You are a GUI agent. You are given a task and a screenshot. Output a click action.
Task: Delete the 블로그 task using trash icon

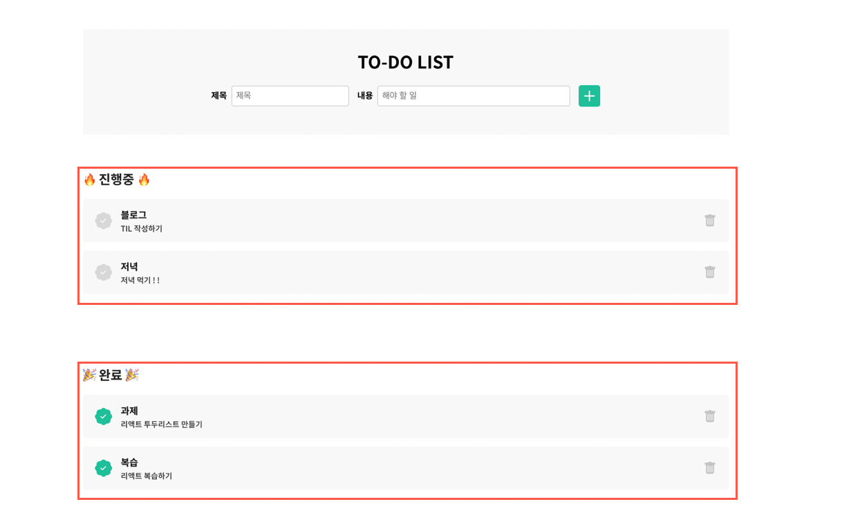tap(710, 220)
